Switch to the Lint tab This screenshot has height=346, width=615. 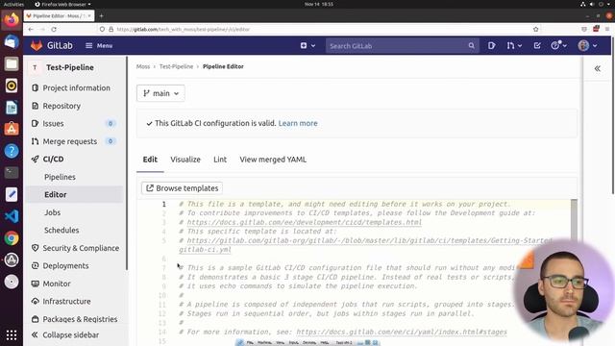220,160
